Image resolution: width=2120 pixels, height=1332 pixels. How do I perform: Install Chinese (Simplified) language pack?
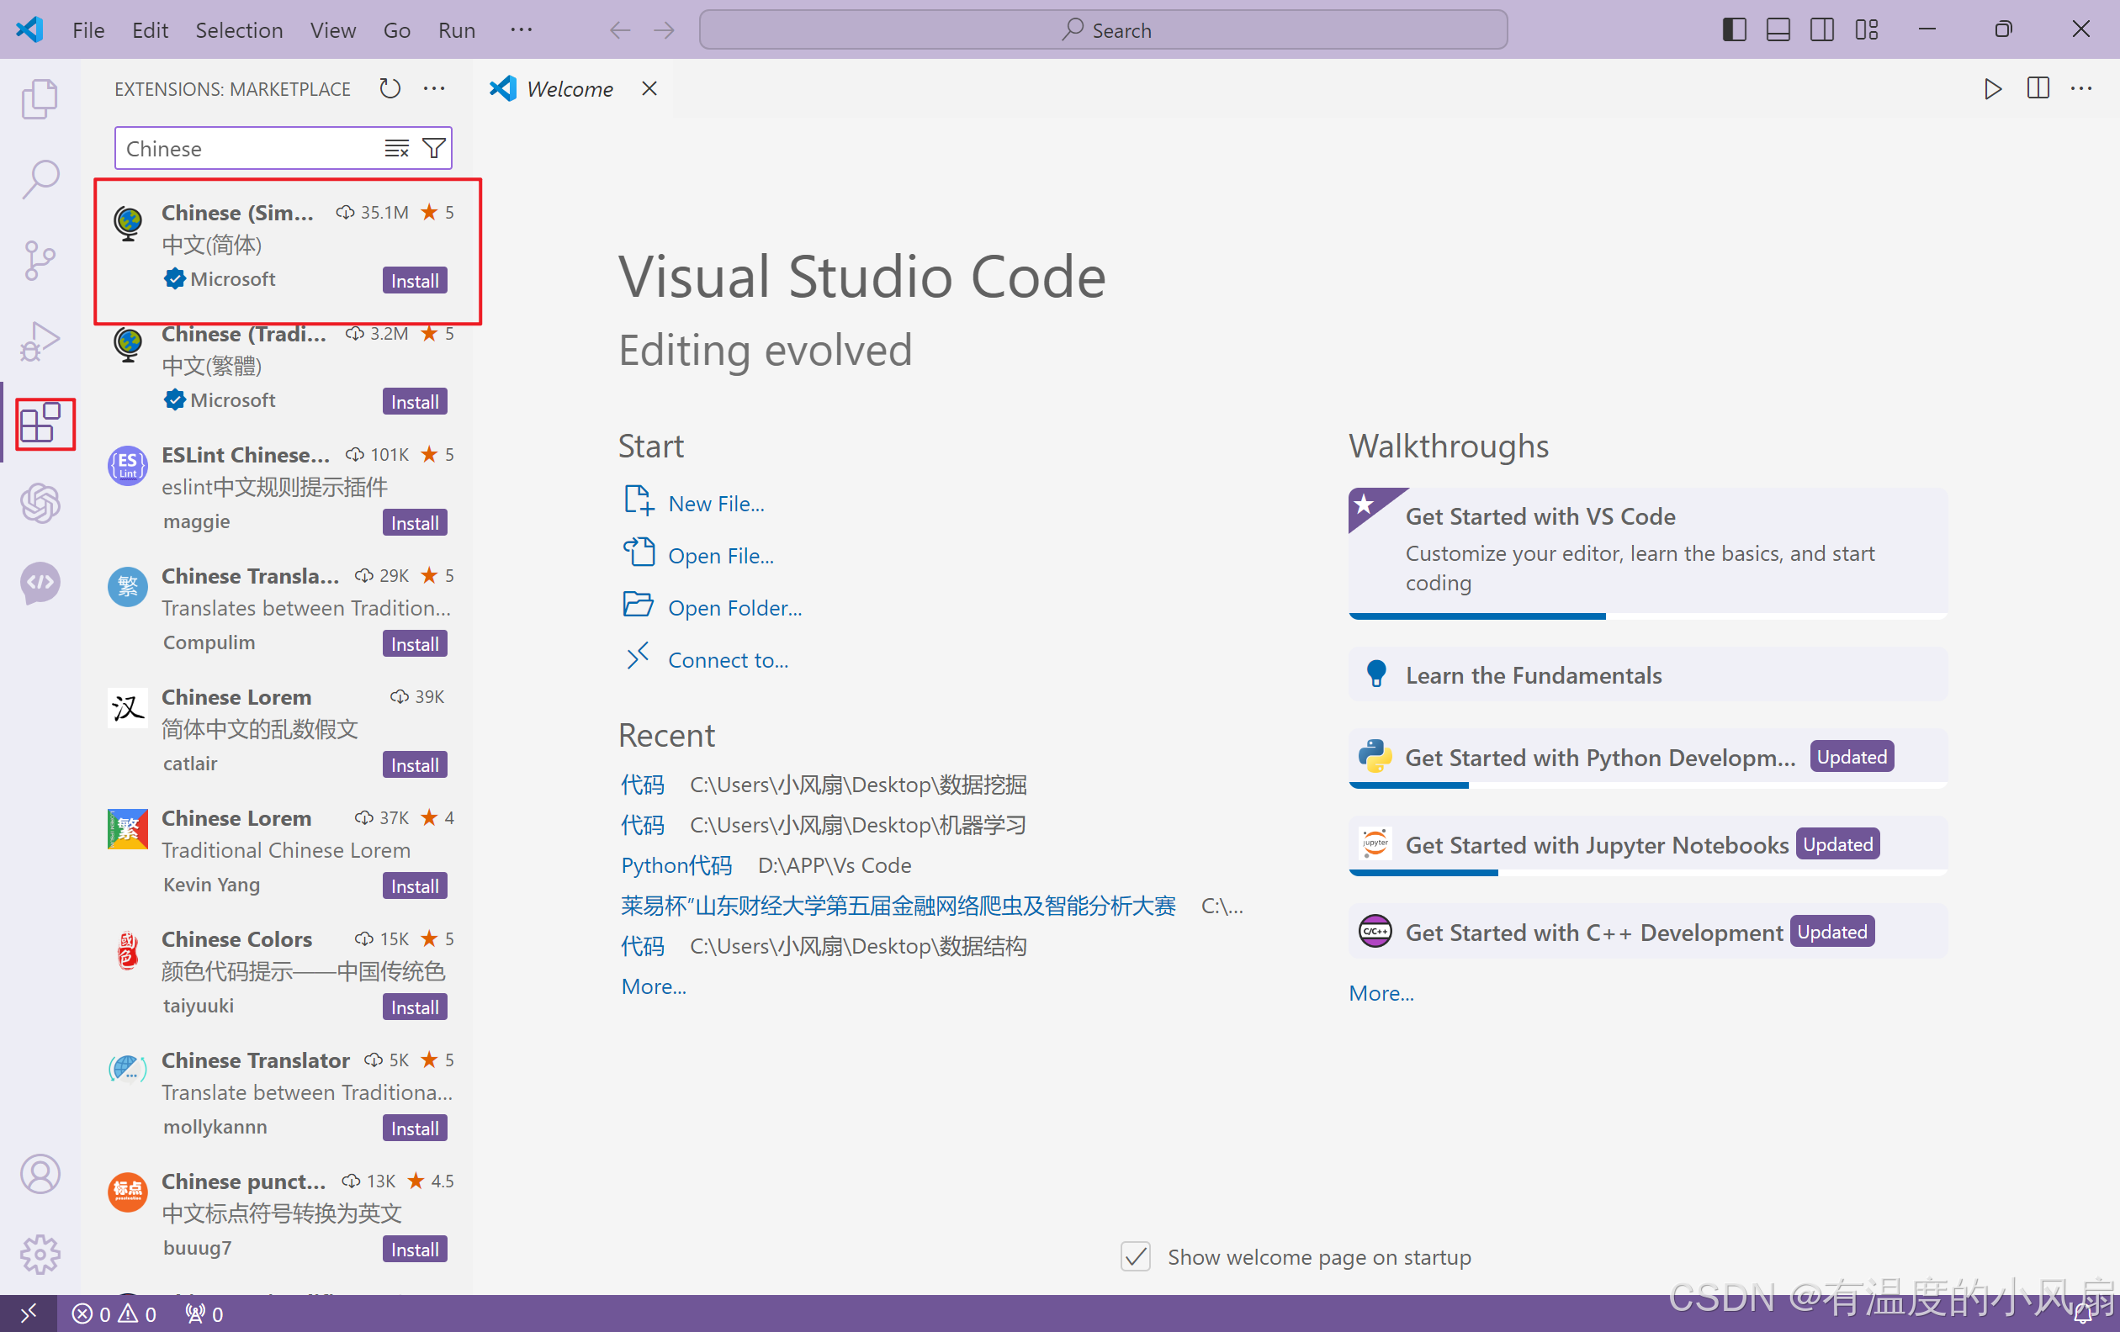coord(415,281)
